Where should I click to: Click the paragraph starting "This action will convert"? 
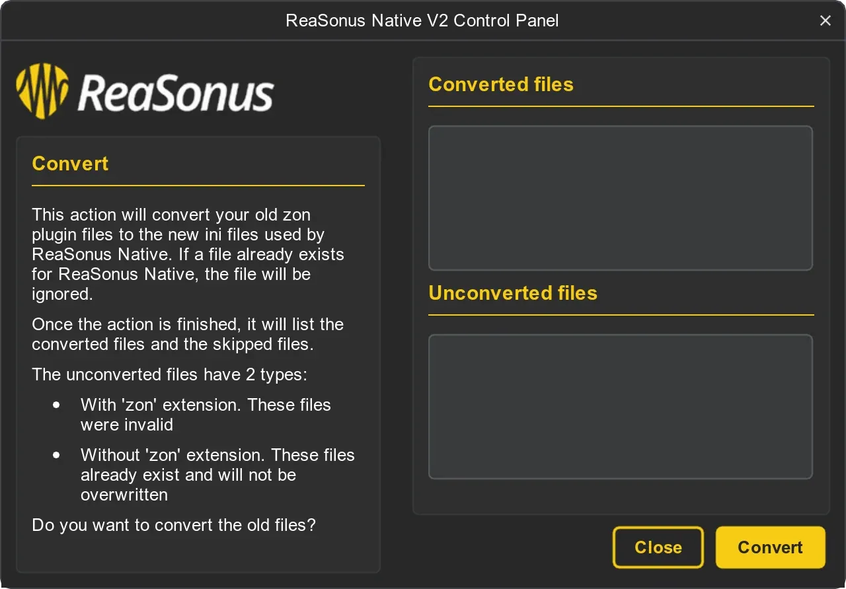tap(188, 254)
